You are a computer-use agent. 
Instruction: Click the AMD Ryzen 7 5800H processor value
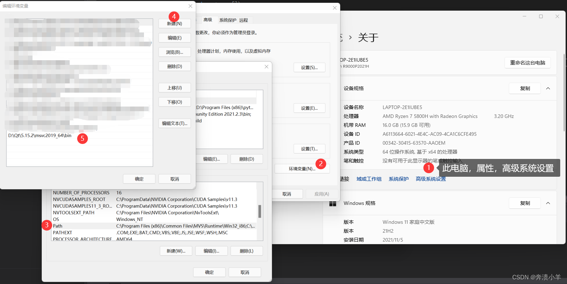pyautogui.click(x=430, y=116)
